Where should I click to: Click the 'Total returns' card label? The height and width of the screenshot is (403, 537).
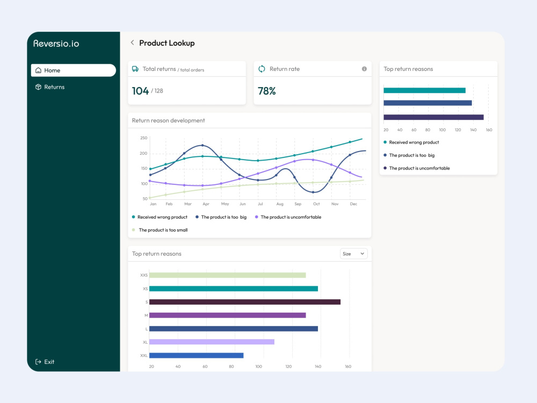(159, 69)
